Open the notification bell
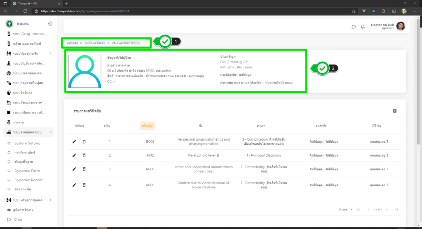The height and width of the screenshot is (229, 422). (363, 27)
